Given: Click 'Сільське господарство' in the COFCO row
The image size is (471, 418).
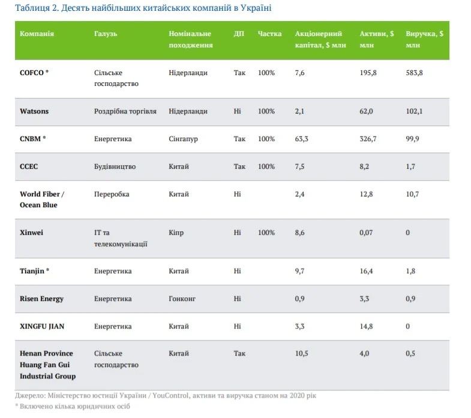Looking at the screenshot, I should point(116,78).
